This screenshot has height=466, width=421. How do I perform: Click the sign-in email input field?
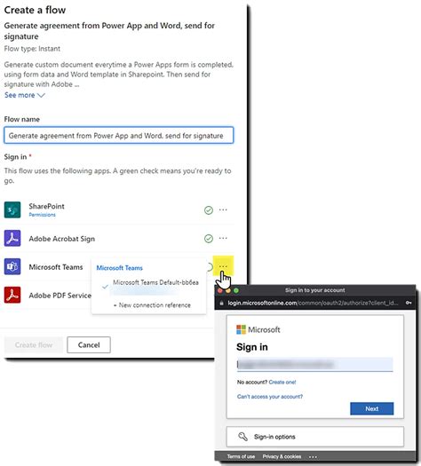click(x=314, y=364)
